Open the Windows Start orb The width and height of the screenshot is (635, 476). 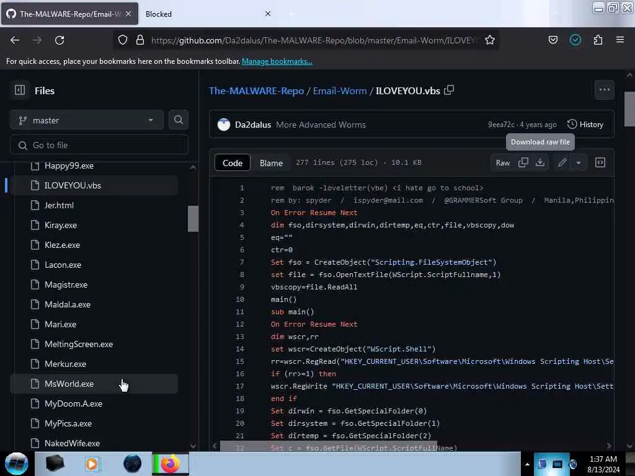[x=17, y=464]
